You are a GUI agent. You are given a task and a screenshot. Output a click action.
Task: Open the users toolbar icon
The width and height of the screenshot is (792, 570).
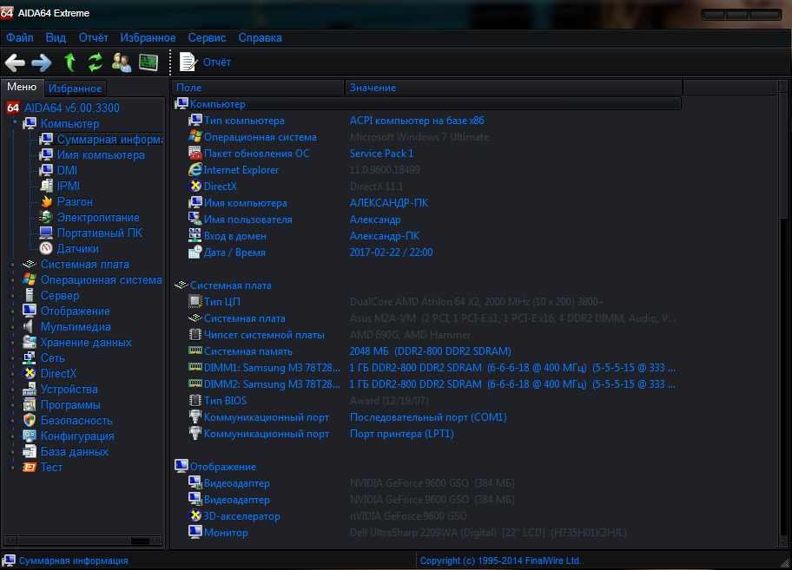(122, 62)
